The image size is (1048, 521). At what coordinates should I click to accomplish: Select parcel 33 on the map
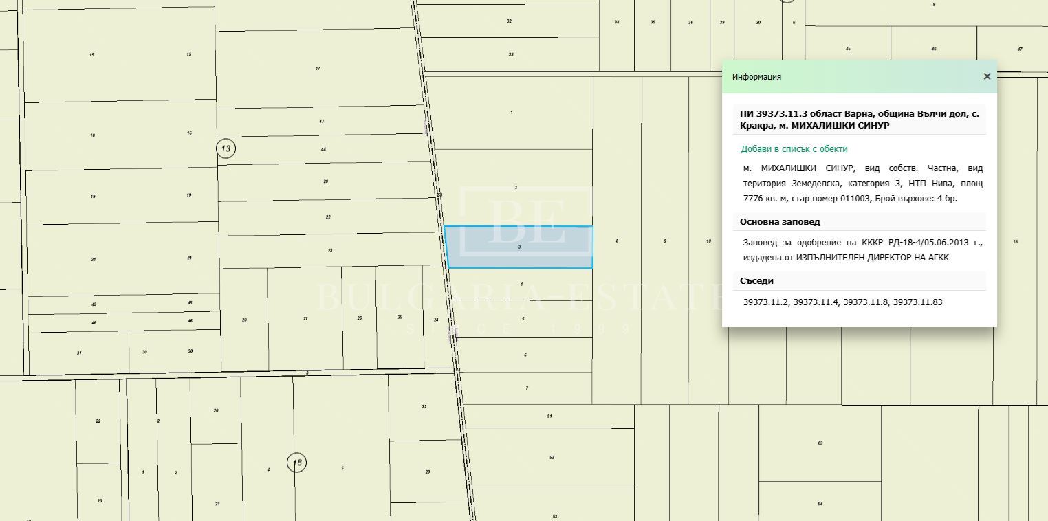click(x=511, y=54)
